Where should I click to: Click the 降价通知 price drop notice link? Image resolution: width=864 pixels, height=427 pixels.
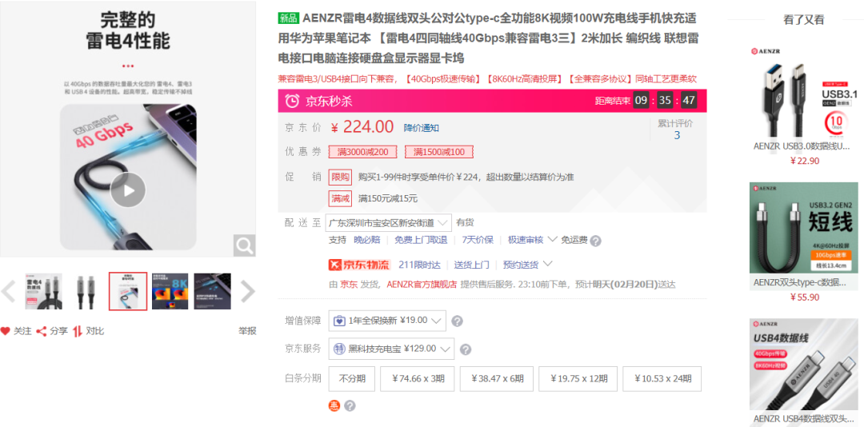click(x=421, y=128)
